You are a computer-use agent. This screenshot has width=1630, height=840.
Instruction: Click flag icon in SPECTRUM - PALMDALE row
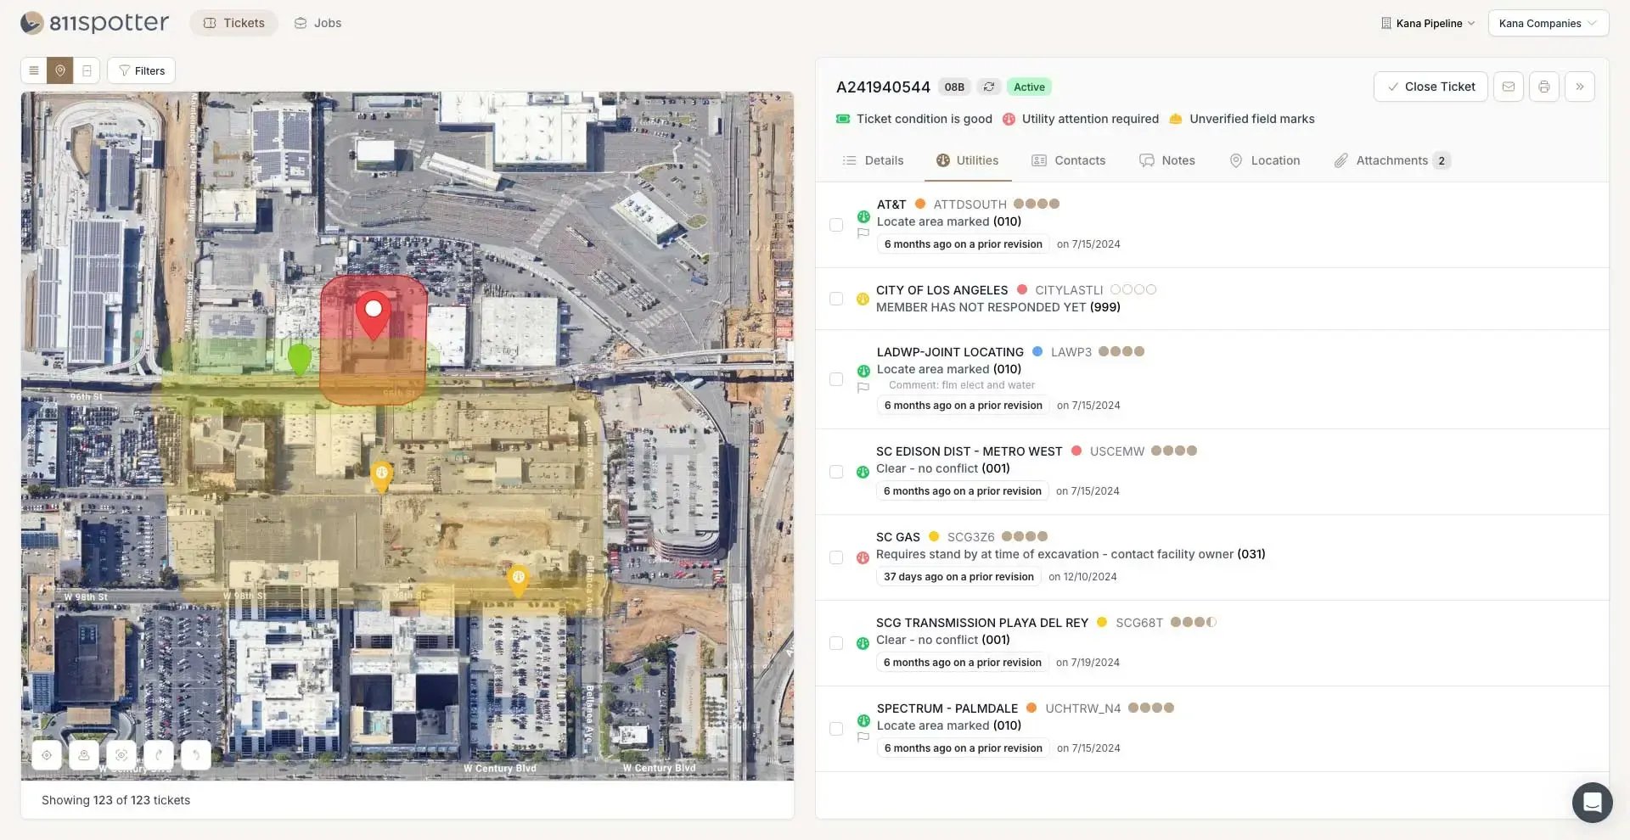[x=863, y=737]
